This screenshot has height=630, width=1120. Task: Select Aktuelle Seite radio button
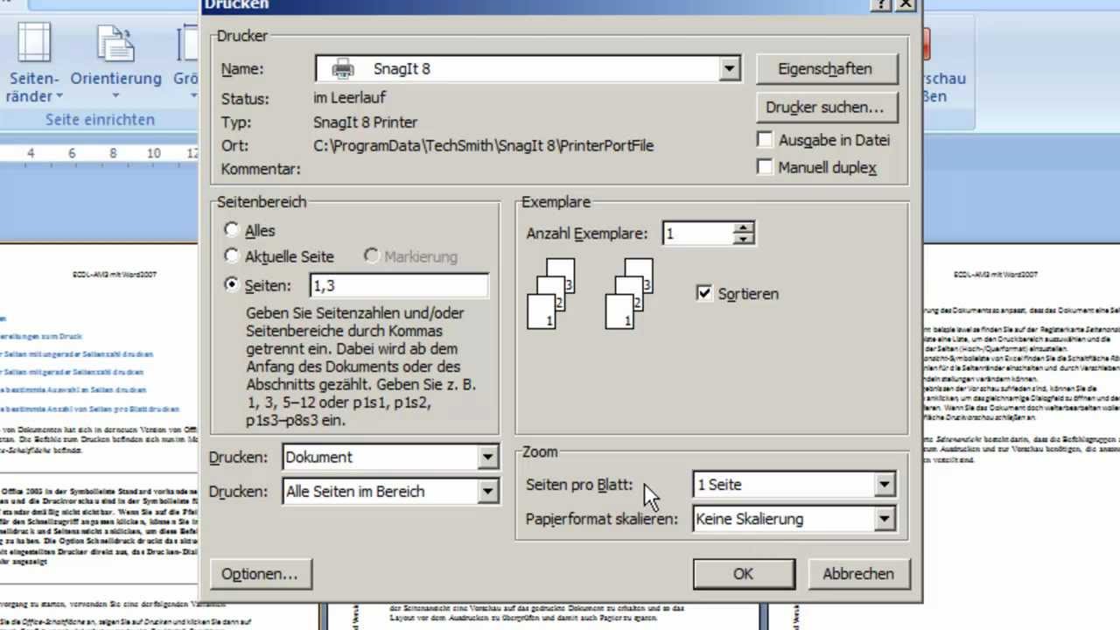[231, 255]
